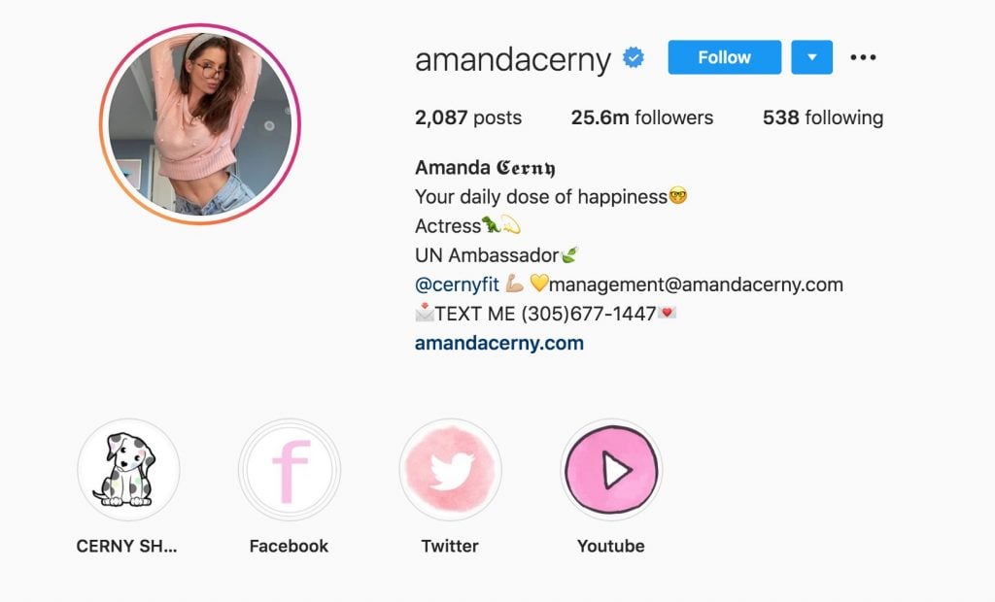This screenshot has height=602, width=995.
Task: Visit the amandacerny.com website link
Action: (x=499, y=343)
